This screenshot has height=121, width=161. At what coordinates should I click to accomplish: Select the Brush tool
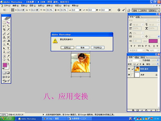8,34
